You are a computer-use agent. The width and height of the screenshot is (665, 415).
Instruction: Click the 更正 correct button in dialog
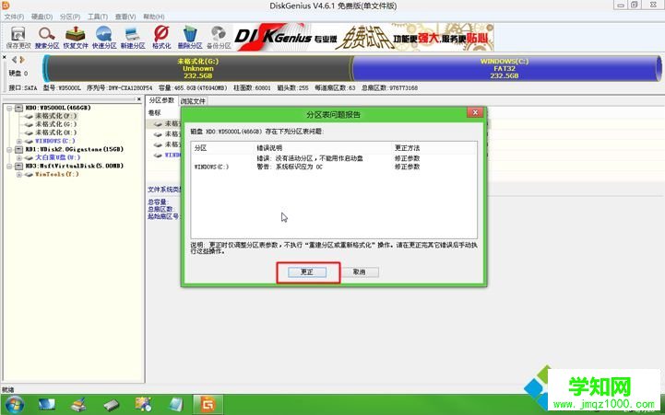(307, 272)
